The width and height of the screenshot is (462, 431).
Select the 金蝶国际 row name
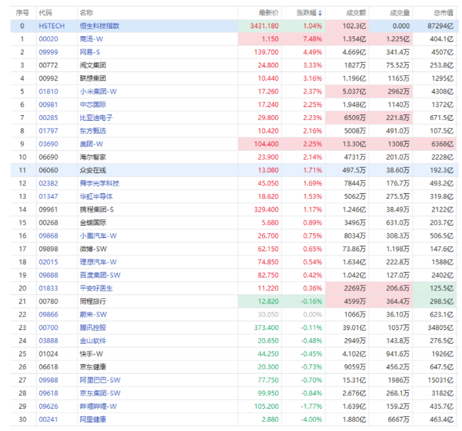tap(93, 223)
